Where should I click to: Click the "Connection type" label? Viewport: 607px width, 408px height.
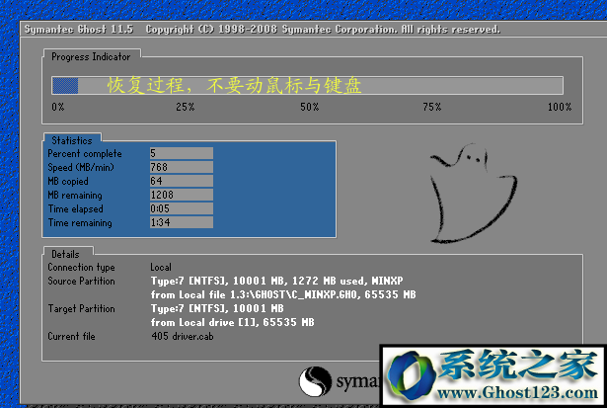click(81, 268)
